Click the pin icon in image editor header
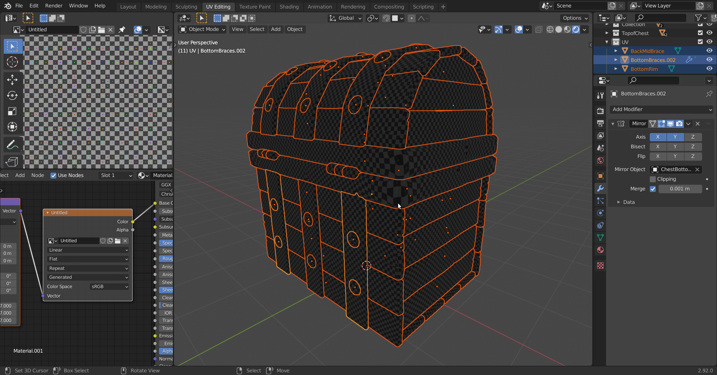 pyautogui.click(x=122, y=30)
